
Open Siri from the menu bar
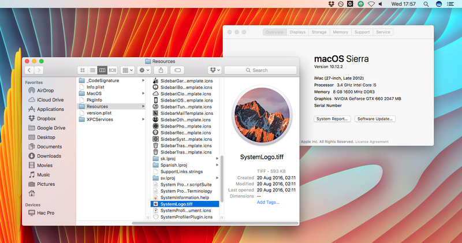[x=439, y=4]
